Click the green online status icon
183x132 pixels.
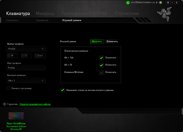[160, 3]
